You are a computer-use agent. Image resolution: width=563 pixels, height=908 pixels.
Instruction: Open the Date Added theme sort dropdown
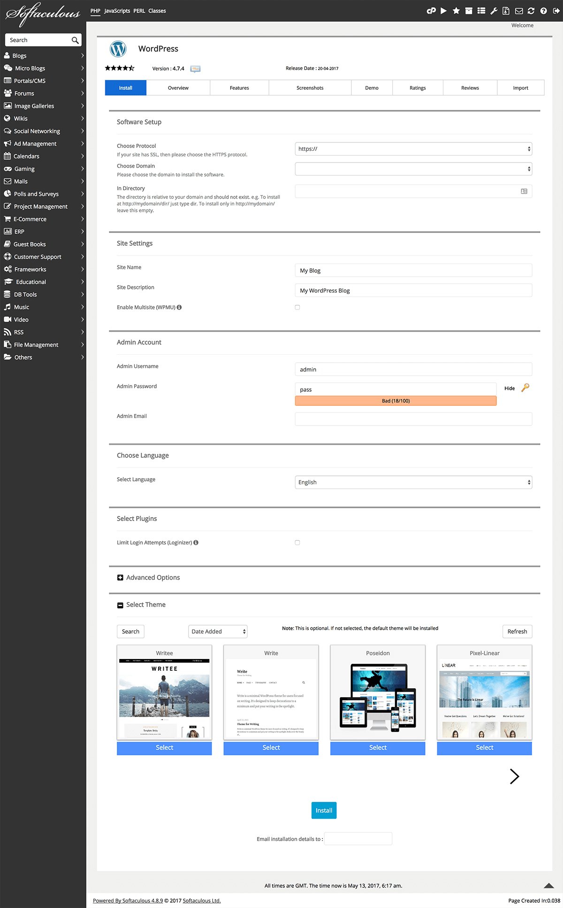pos(218,631)
